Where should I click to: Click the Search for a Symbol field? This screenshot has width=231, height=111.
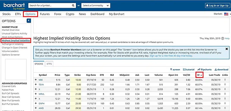(x=50, y=5)
